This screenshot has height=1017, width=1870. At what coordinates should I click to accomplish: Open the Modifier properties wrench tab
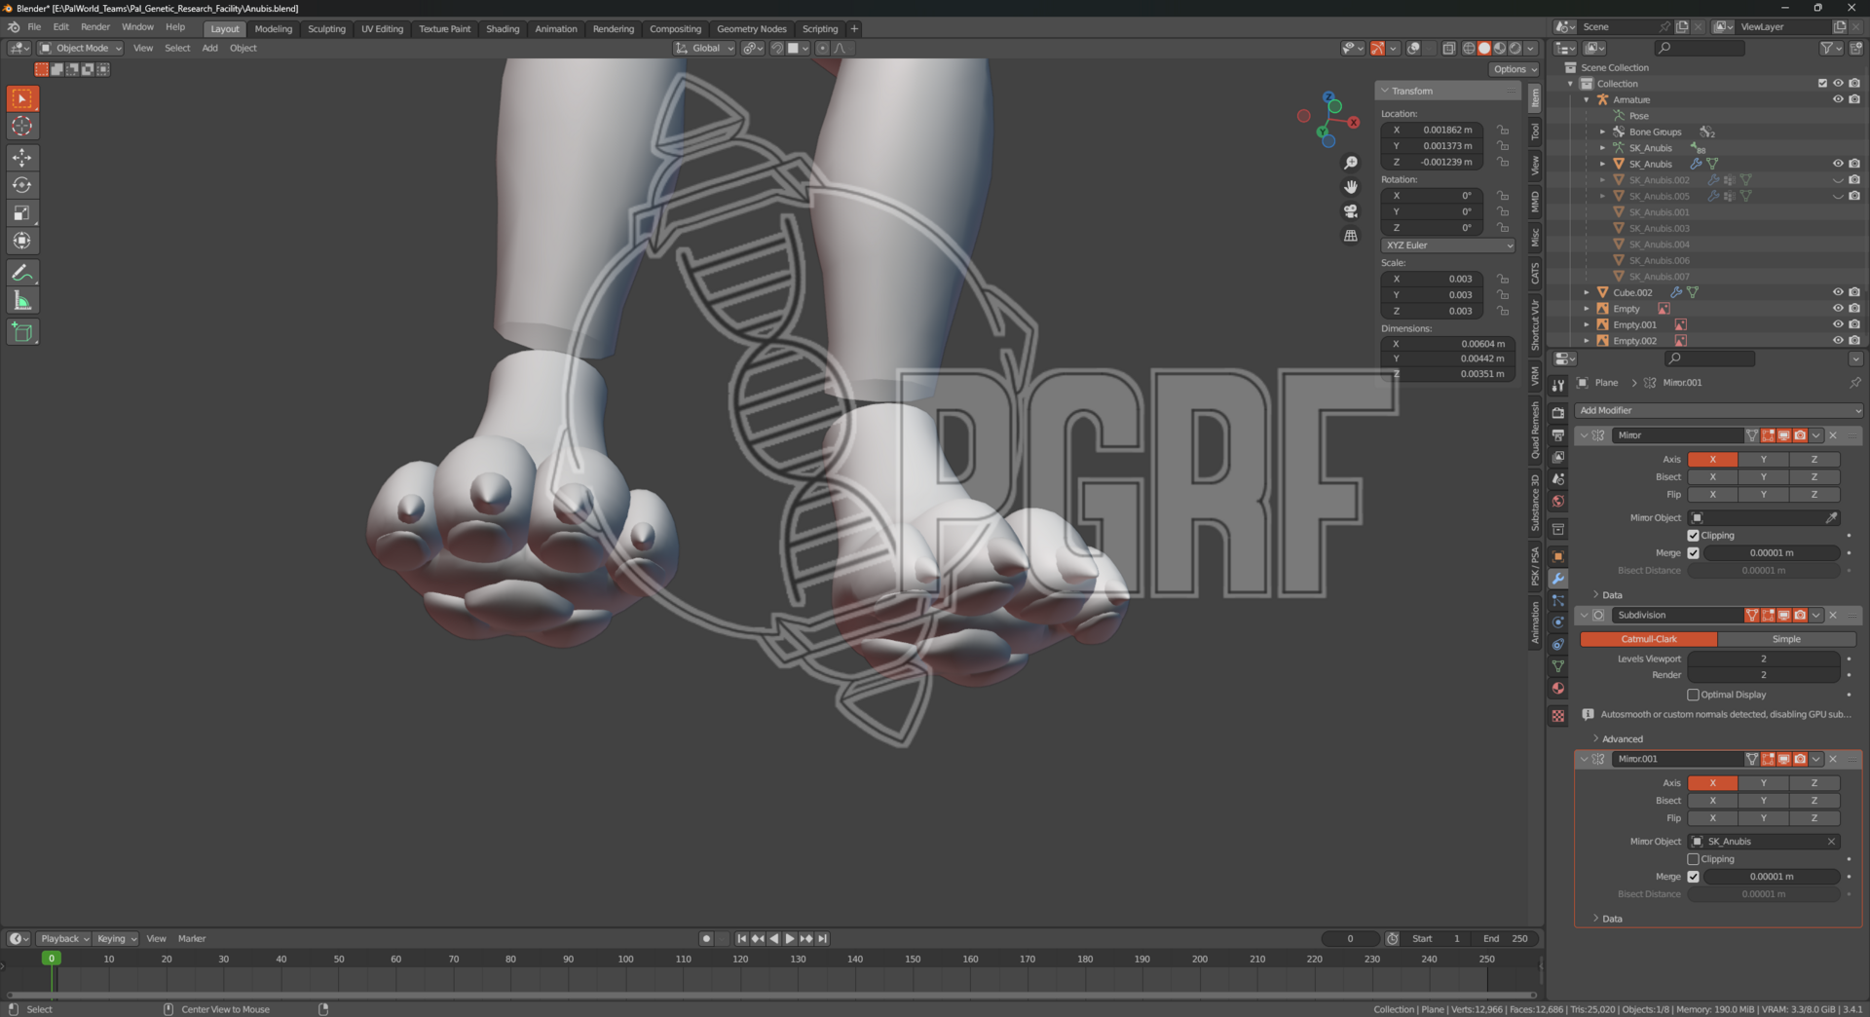click(1558, 579)
